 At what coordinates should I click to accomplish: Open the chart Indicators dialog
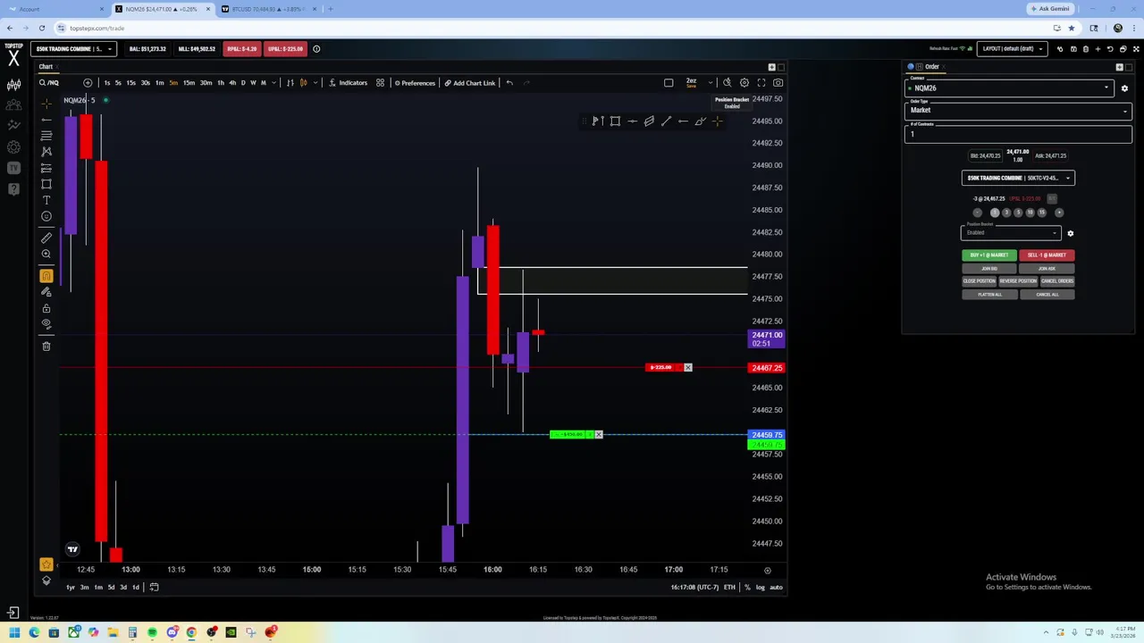click(x=348, y=83)
